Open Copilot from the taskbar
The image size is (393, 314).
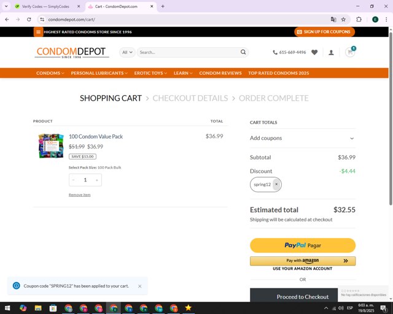[x=23, y=308]
